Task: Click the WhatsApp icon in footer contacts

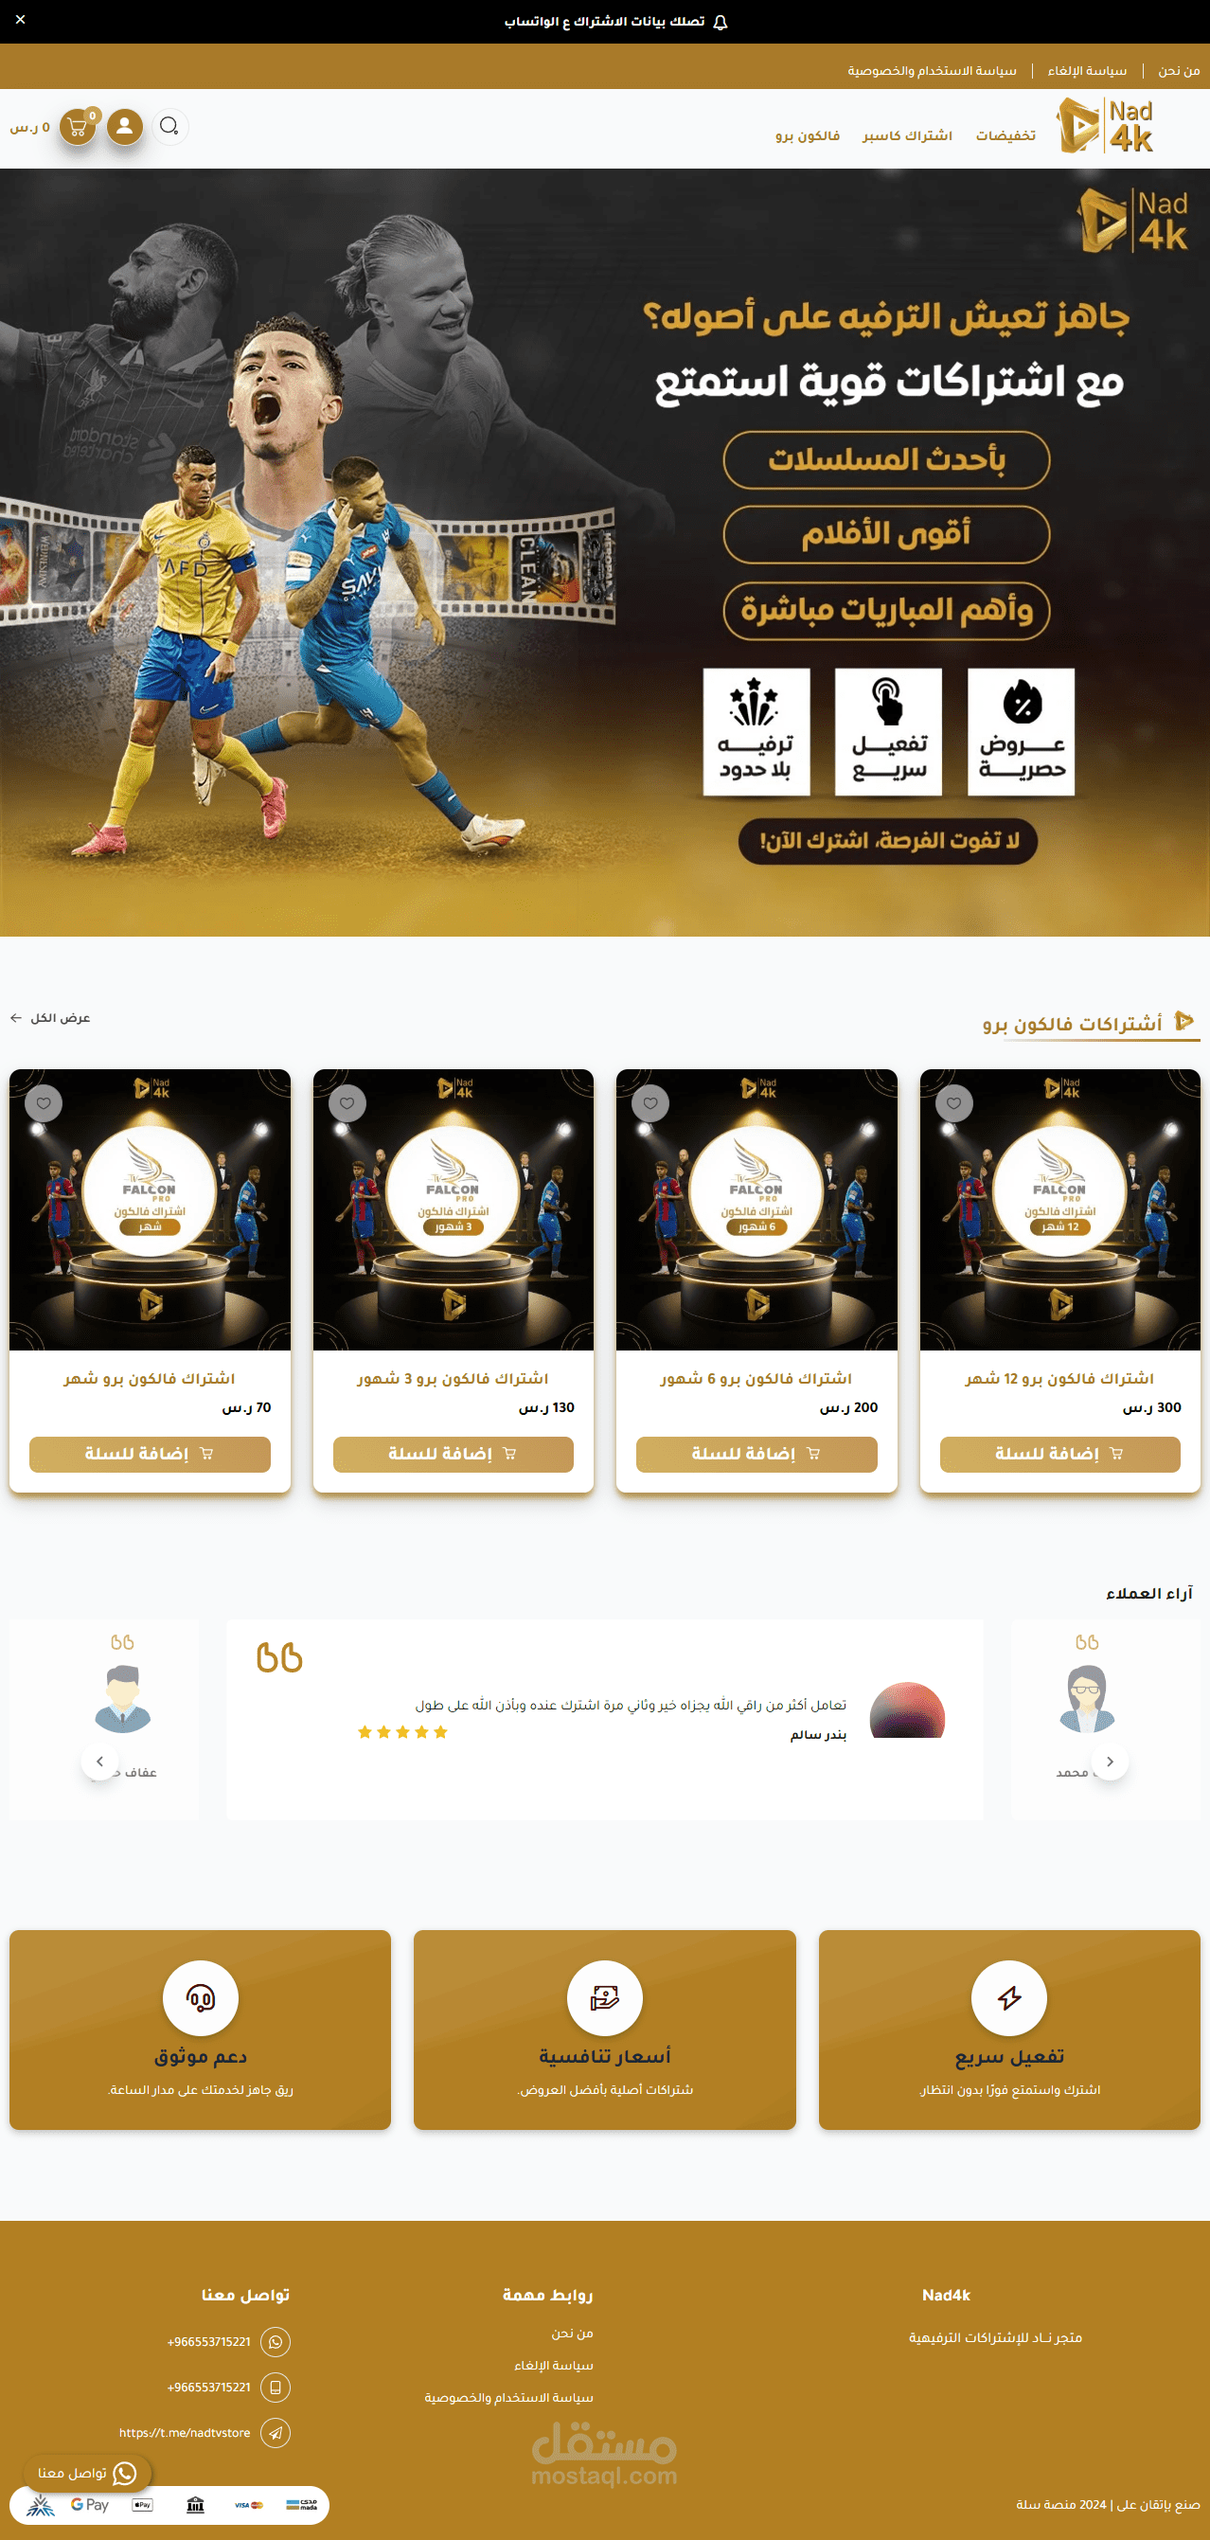Action: pyautogui.click(x=276, y=2341)
